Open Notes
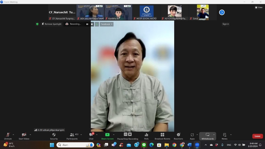 (x=225, y=136)
